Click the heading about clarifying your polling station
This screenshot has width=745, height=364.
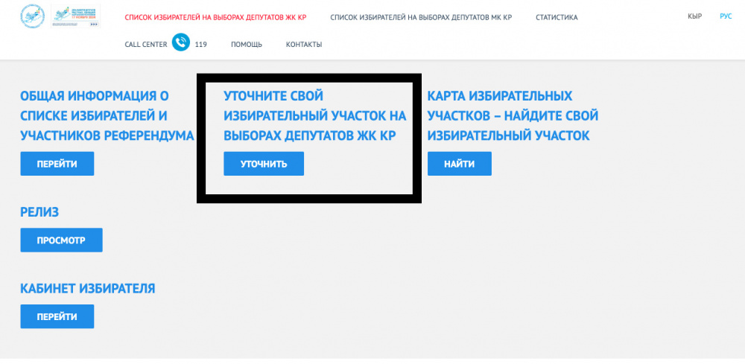[x=314, y=115]
